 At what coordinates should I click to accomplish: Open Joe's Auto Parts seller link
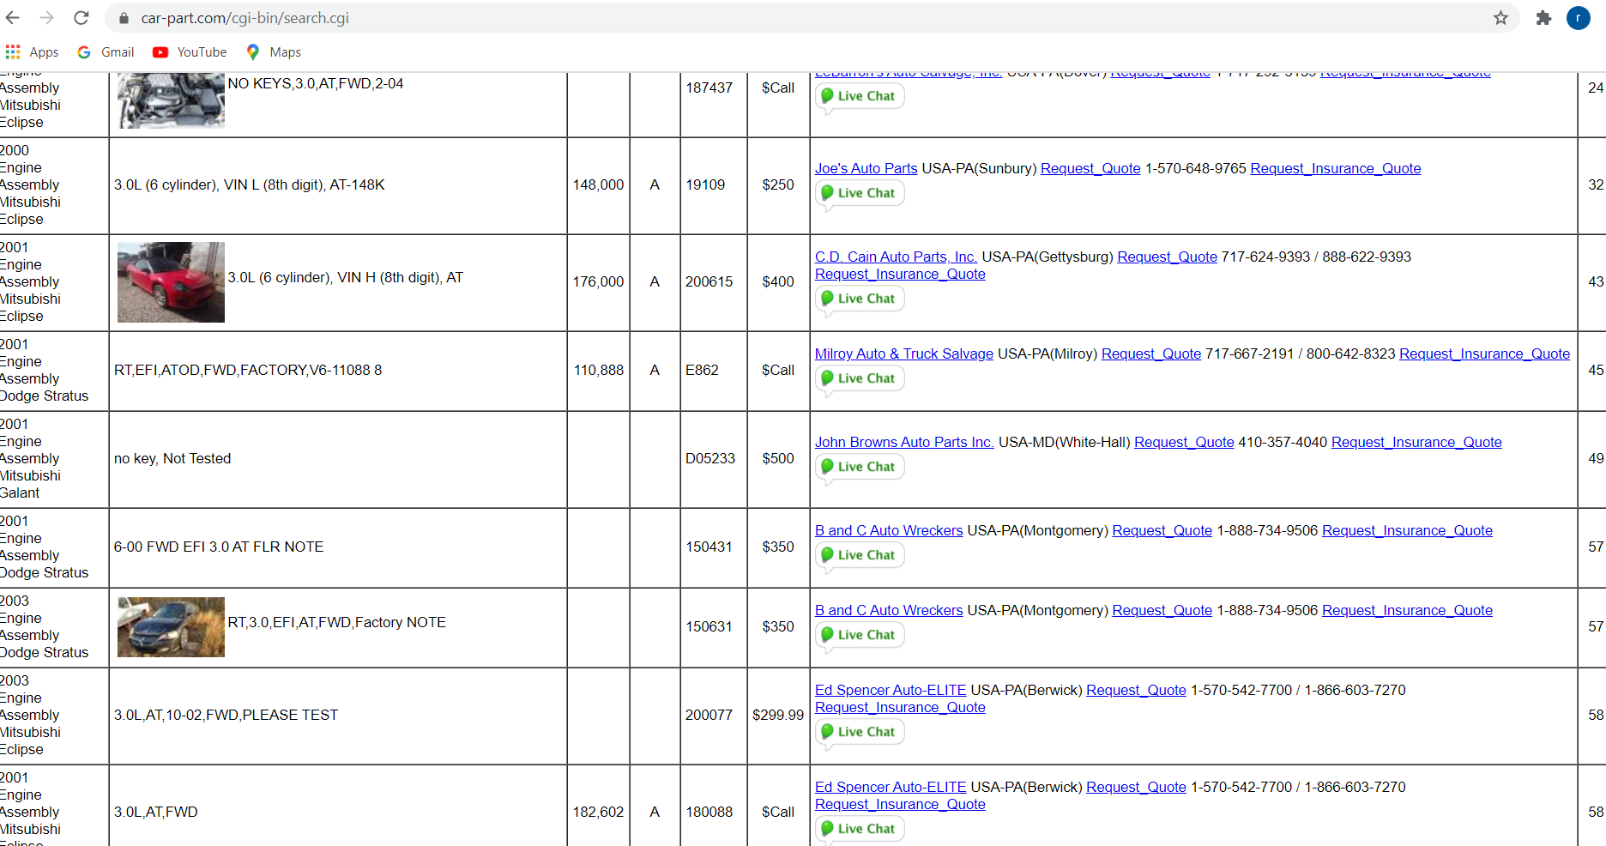(x=866, y=169)
